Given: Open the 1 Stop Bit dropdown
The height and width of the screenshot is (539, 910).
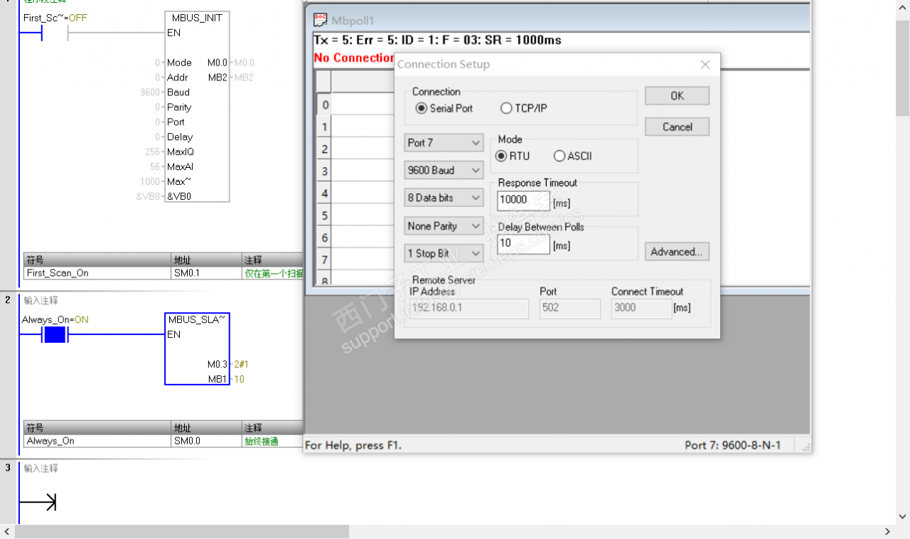Looking at the screenshot, I should [444, 254].
